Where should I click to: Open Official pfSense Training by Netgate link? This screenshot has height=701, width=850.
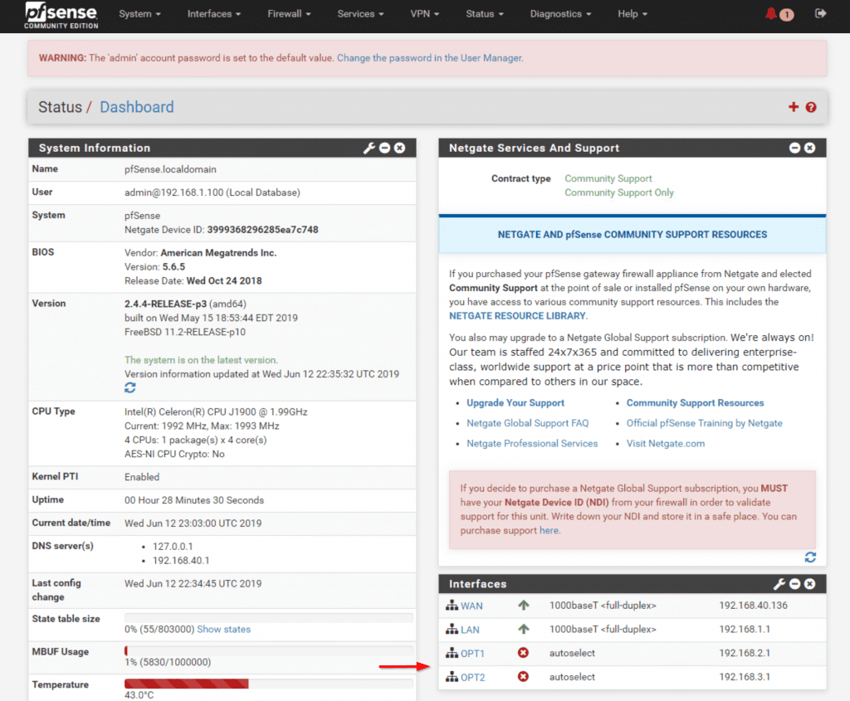coord(704,423)
